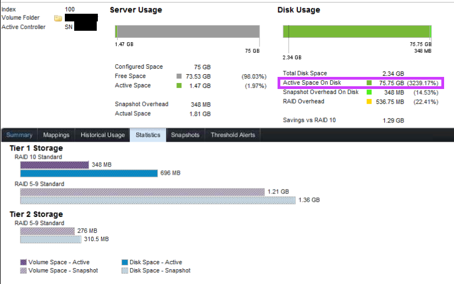This screenshot has width=454, height=284.
Task: Click the Server Usage gray bar
Action: [188, 31]
